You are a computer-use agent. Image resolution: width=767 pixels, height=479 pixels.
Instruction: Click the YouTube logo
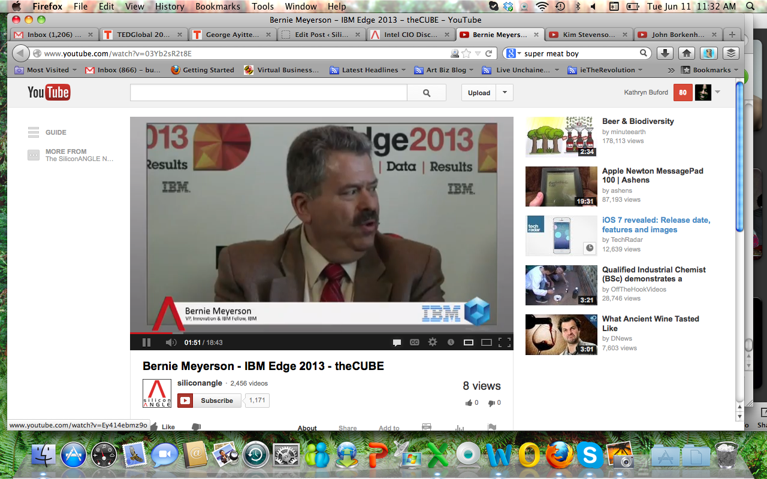point(49,92)
